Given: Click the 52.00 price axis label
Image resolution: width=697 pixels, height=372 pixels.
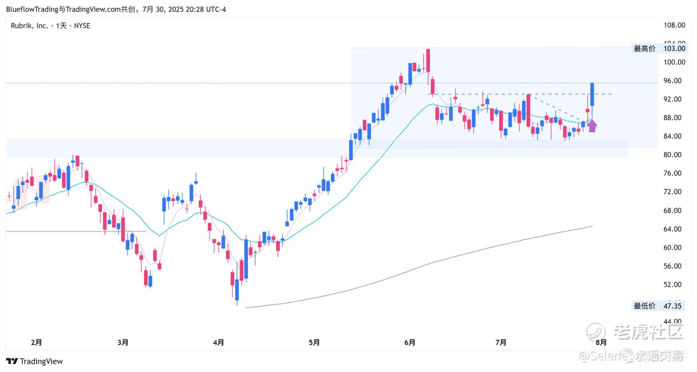Looking at the screenshot, I should click(673, 285).
